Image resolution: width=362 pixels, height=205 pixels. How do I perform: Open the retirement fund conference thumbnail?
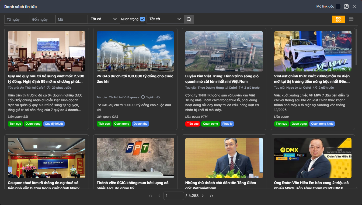pyautogui.click(x=47, y=51)
